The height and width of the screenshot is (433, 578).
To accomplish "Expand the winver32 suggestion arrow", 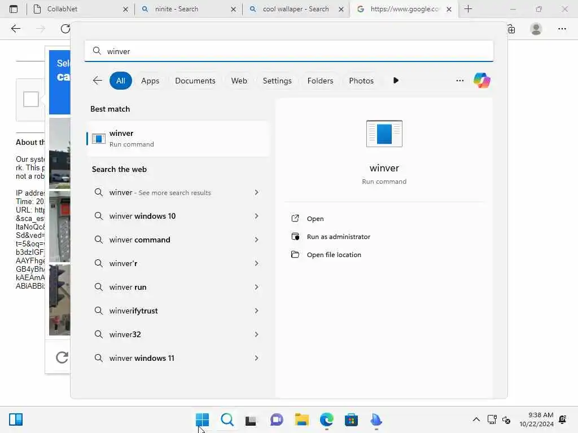I will [256, 334].
